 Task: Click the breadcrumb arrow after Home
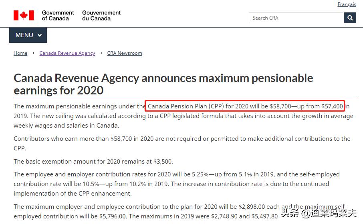[x=34, y=53]
